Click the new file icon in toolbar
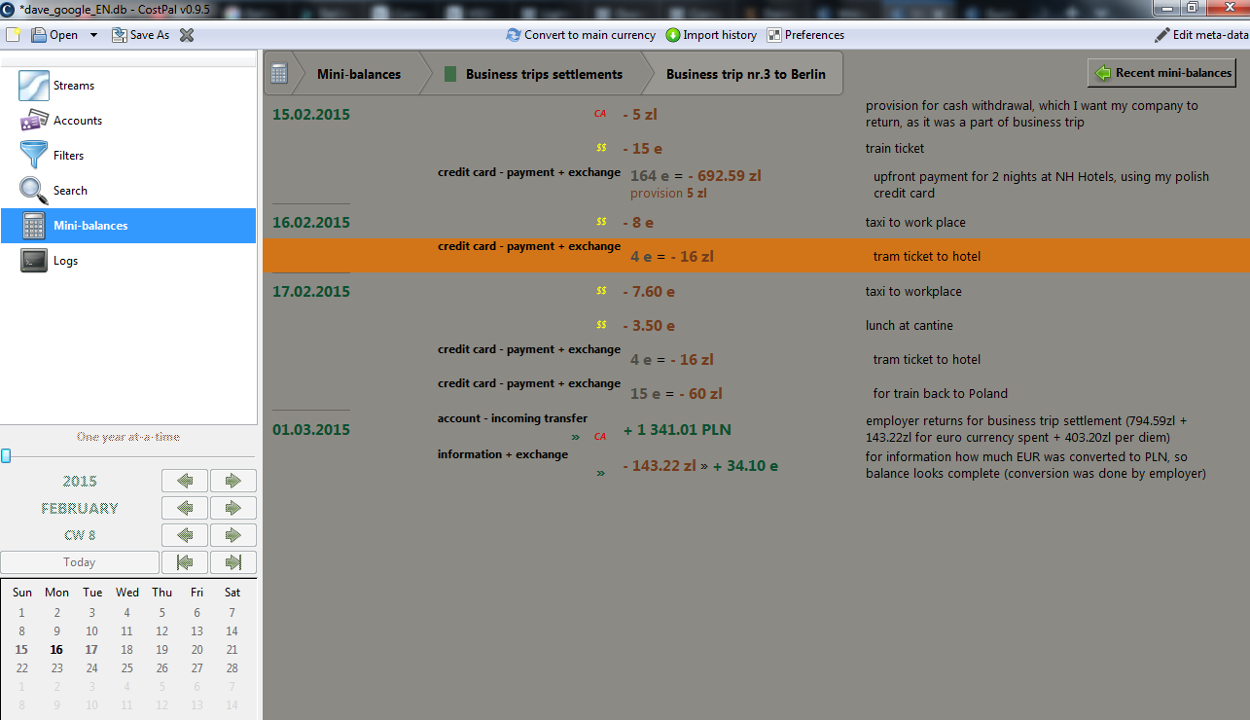The width and height of the screenshot is (1250, 720). pyautogui.click(x=13, y=35)
